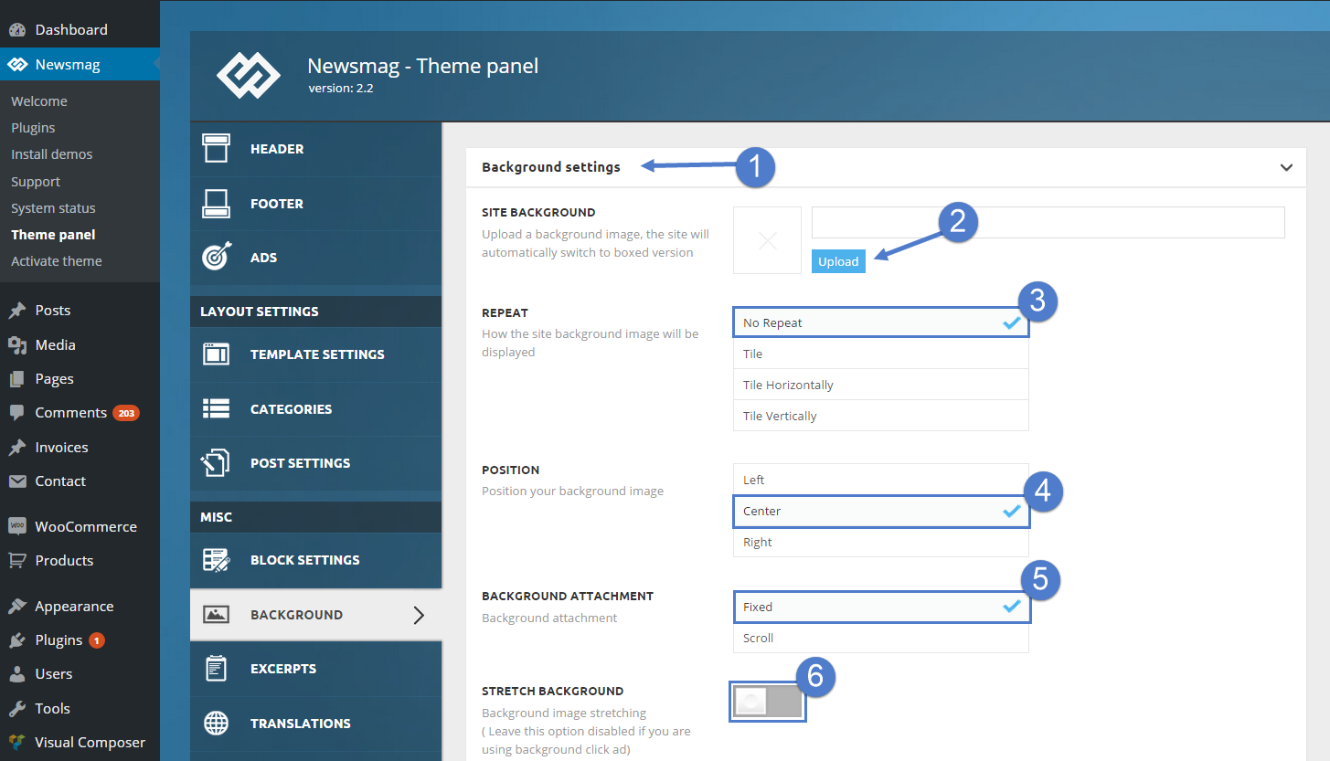Collapse the Background settings section chevron
This screenshot has width=1330, height=761.
1286,167
